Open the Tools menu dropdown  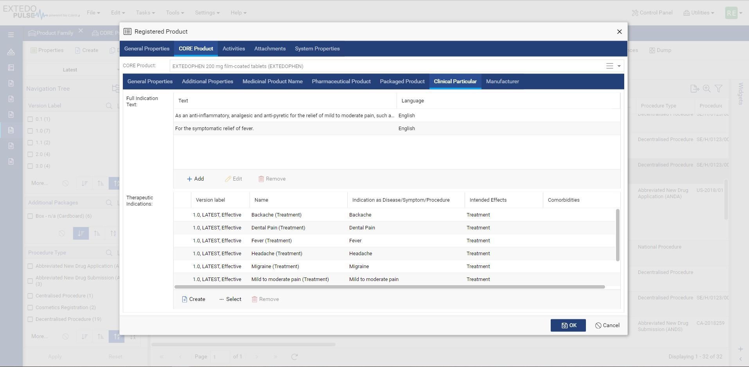click(x=175, y=13)
